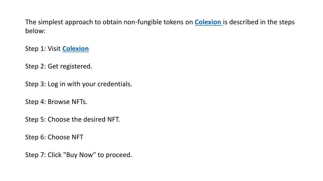Select the "Step 3: Log in" text line

[79, 84]
